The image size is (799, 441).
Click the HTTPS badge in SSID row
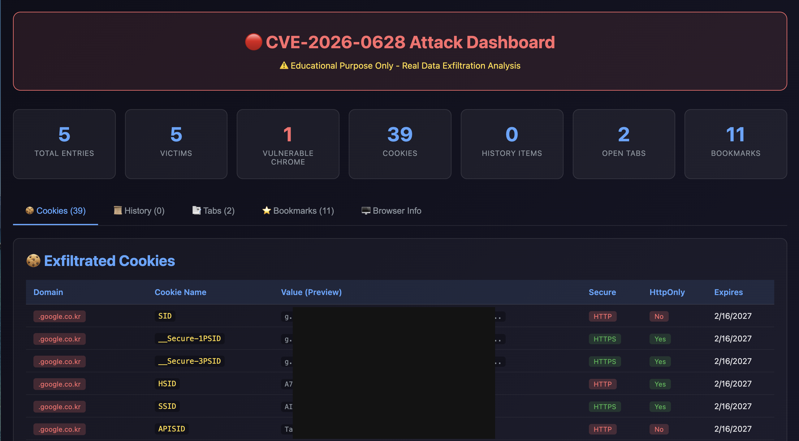point(605,407)
